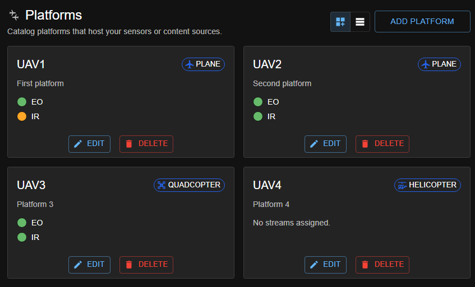Edit the UAV2 platform
Image resolution: width=475 pixels, height=287 pixels.
(325, 144)
